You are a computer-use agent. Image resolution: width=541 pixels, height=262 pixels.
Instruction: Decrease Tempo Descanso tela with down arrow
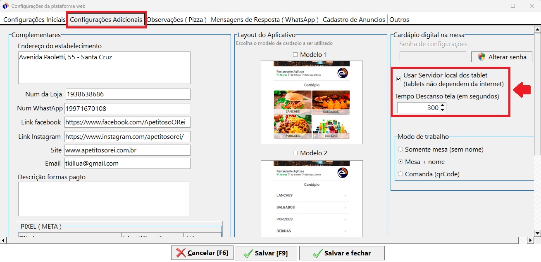(x=443, y=110)
